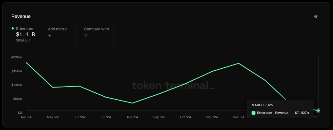Click the Dec '24 x-axis label
Screen dimensions: 333x130
tap(239, 117)
